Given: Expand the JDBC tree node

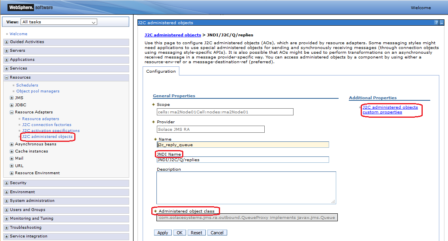Looking at the screenshot, I should (12, 105).
